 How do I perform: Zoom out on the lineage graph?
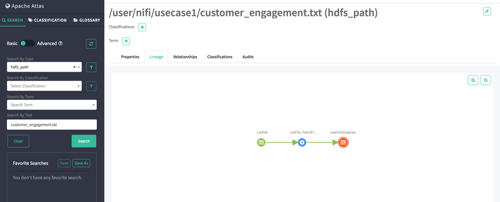tap(485, 80)
